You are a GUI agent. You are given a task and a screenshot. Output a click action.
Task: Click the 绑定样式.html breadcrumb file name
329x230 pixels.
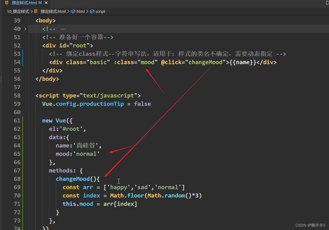[x=53, y=11]
